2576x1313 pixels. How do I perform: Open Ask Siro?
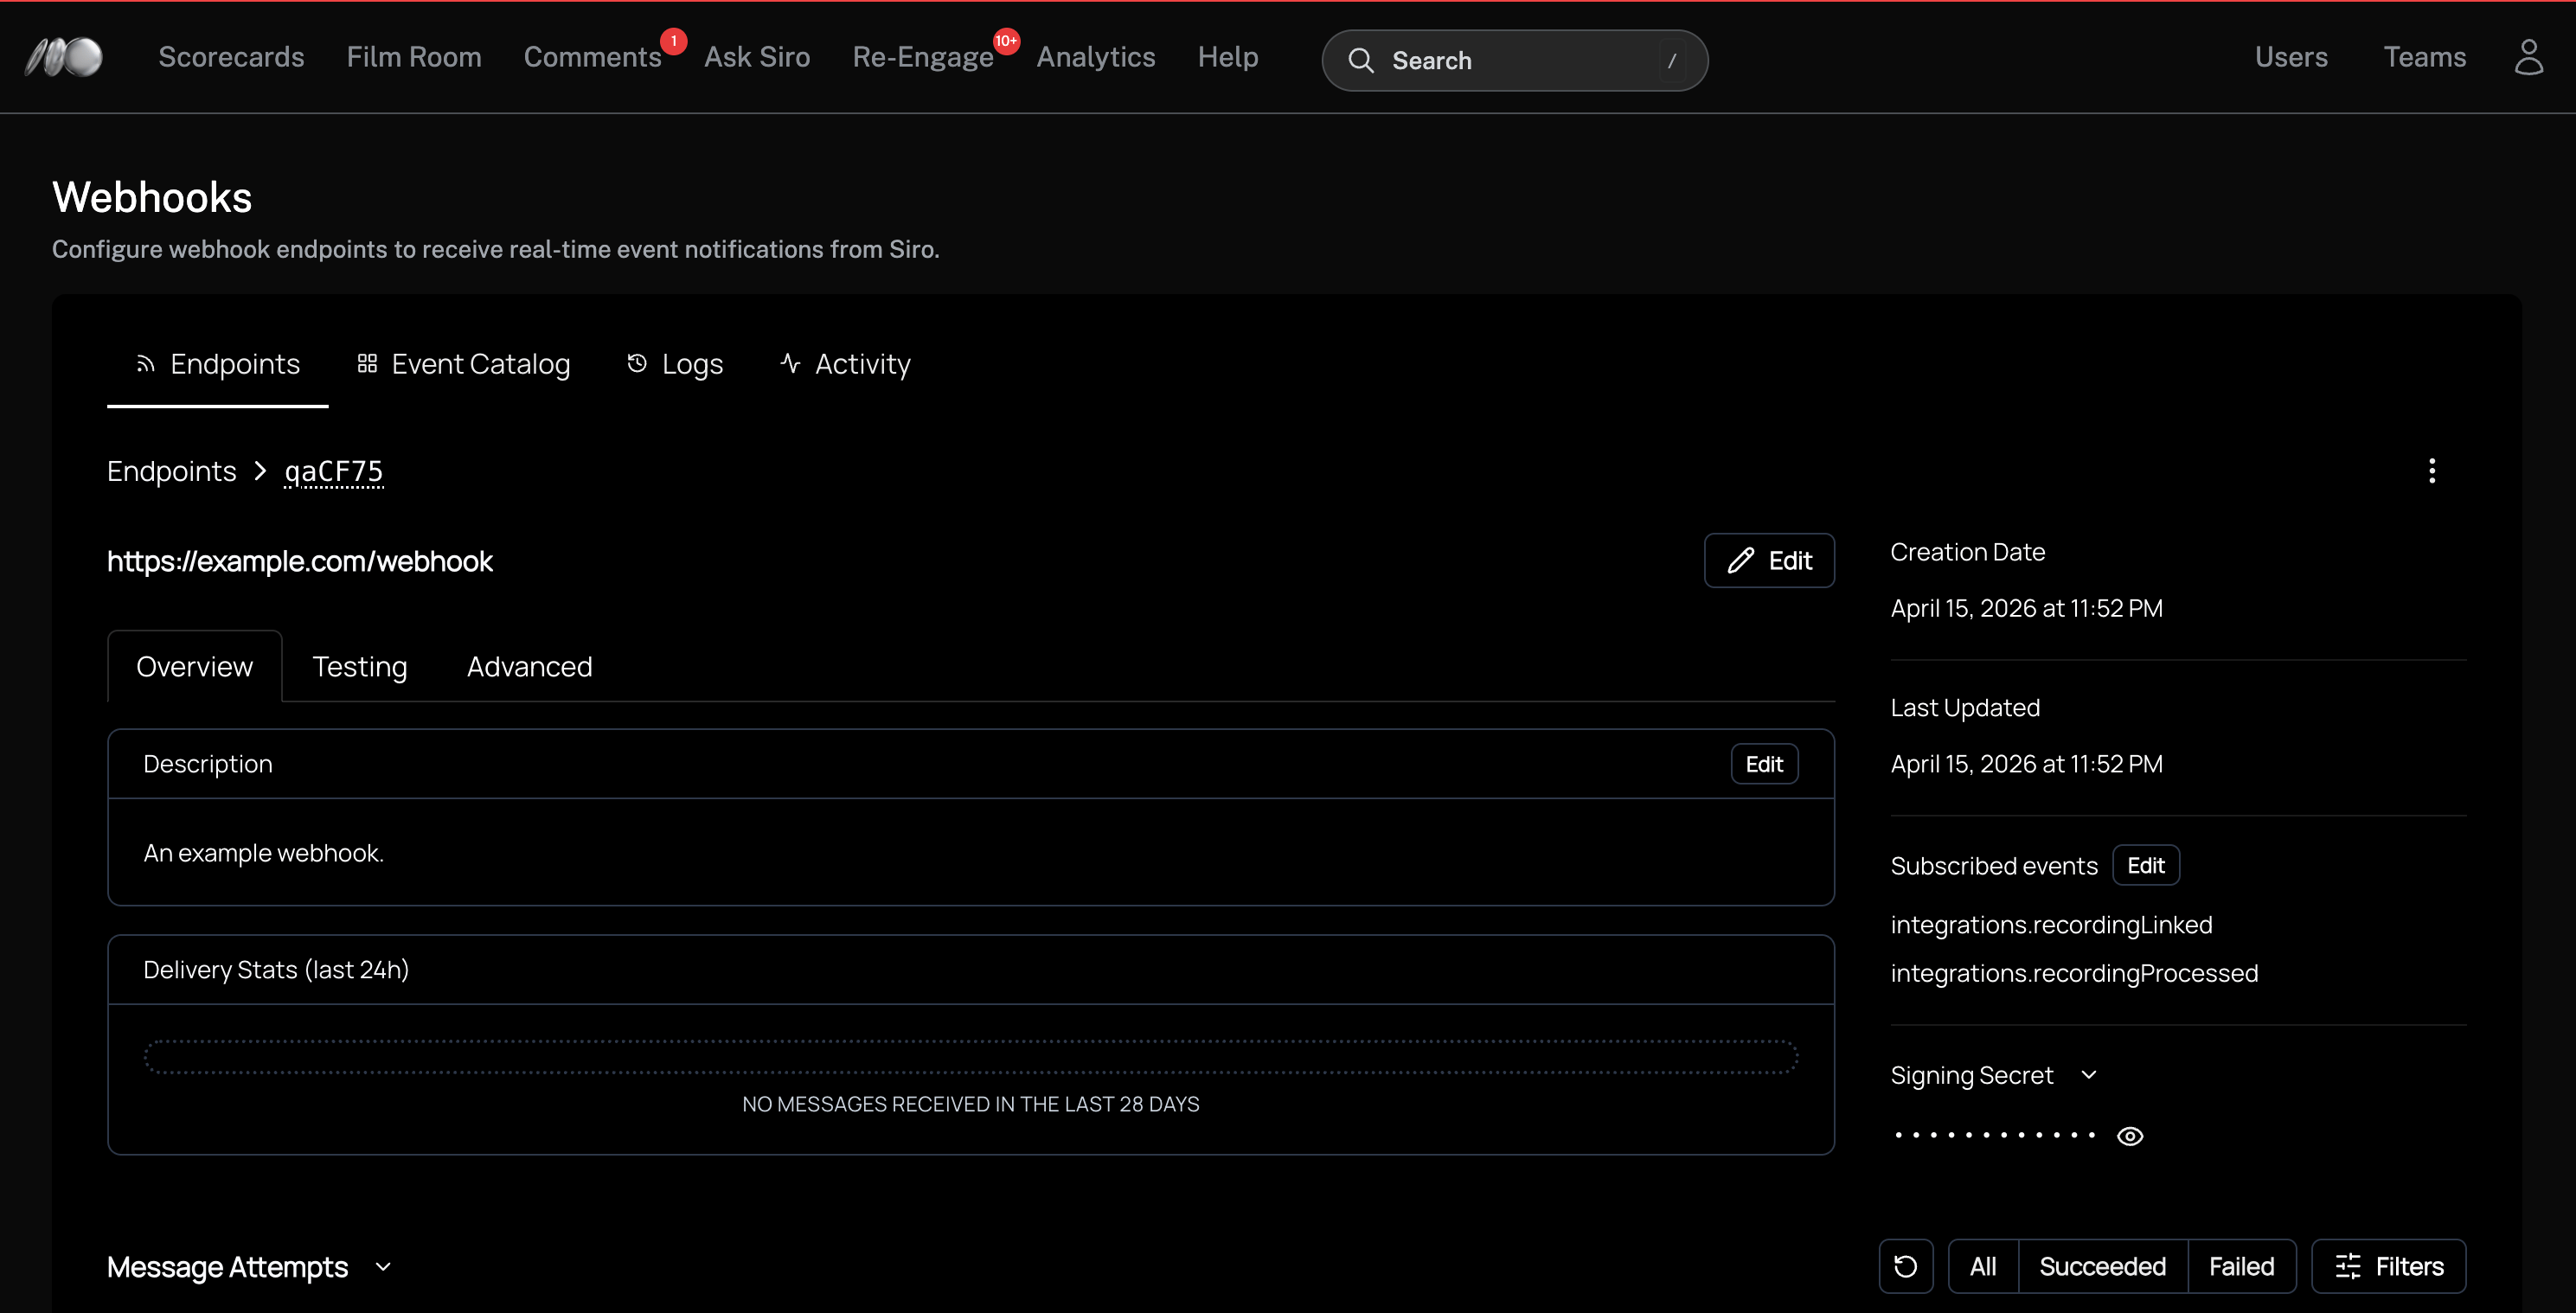coord(757,57)
